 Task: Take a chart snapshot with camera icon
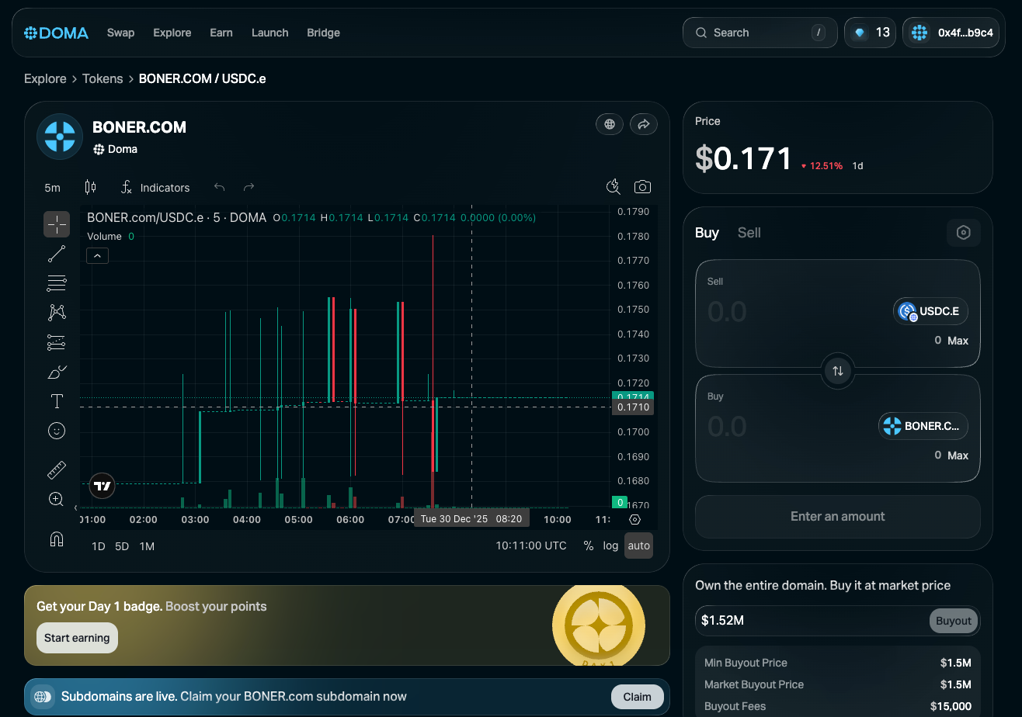tap(642, 187)
